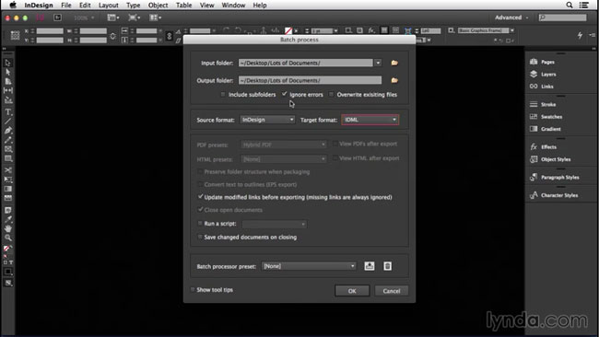Open the Object menu
This screenshot has width=599, height=337.
158,5
